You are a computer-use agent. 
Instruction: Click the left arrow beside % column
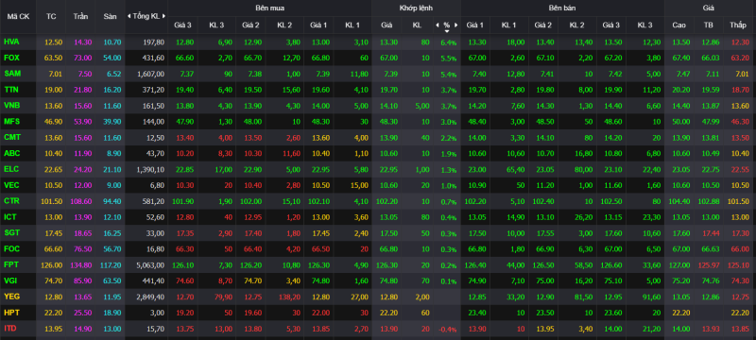click(x=438, y=25)
